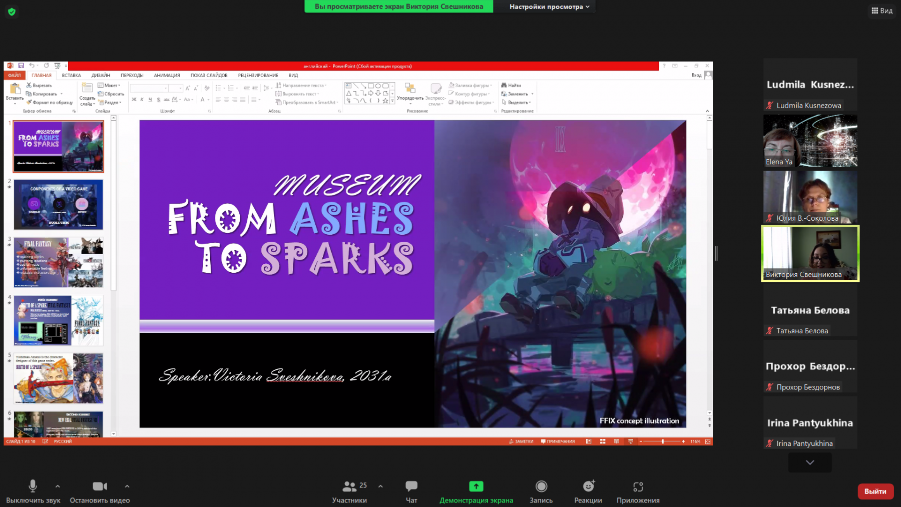Click Запись record button
The width and height of the screenshot is (901, 507).
point(541,492)
